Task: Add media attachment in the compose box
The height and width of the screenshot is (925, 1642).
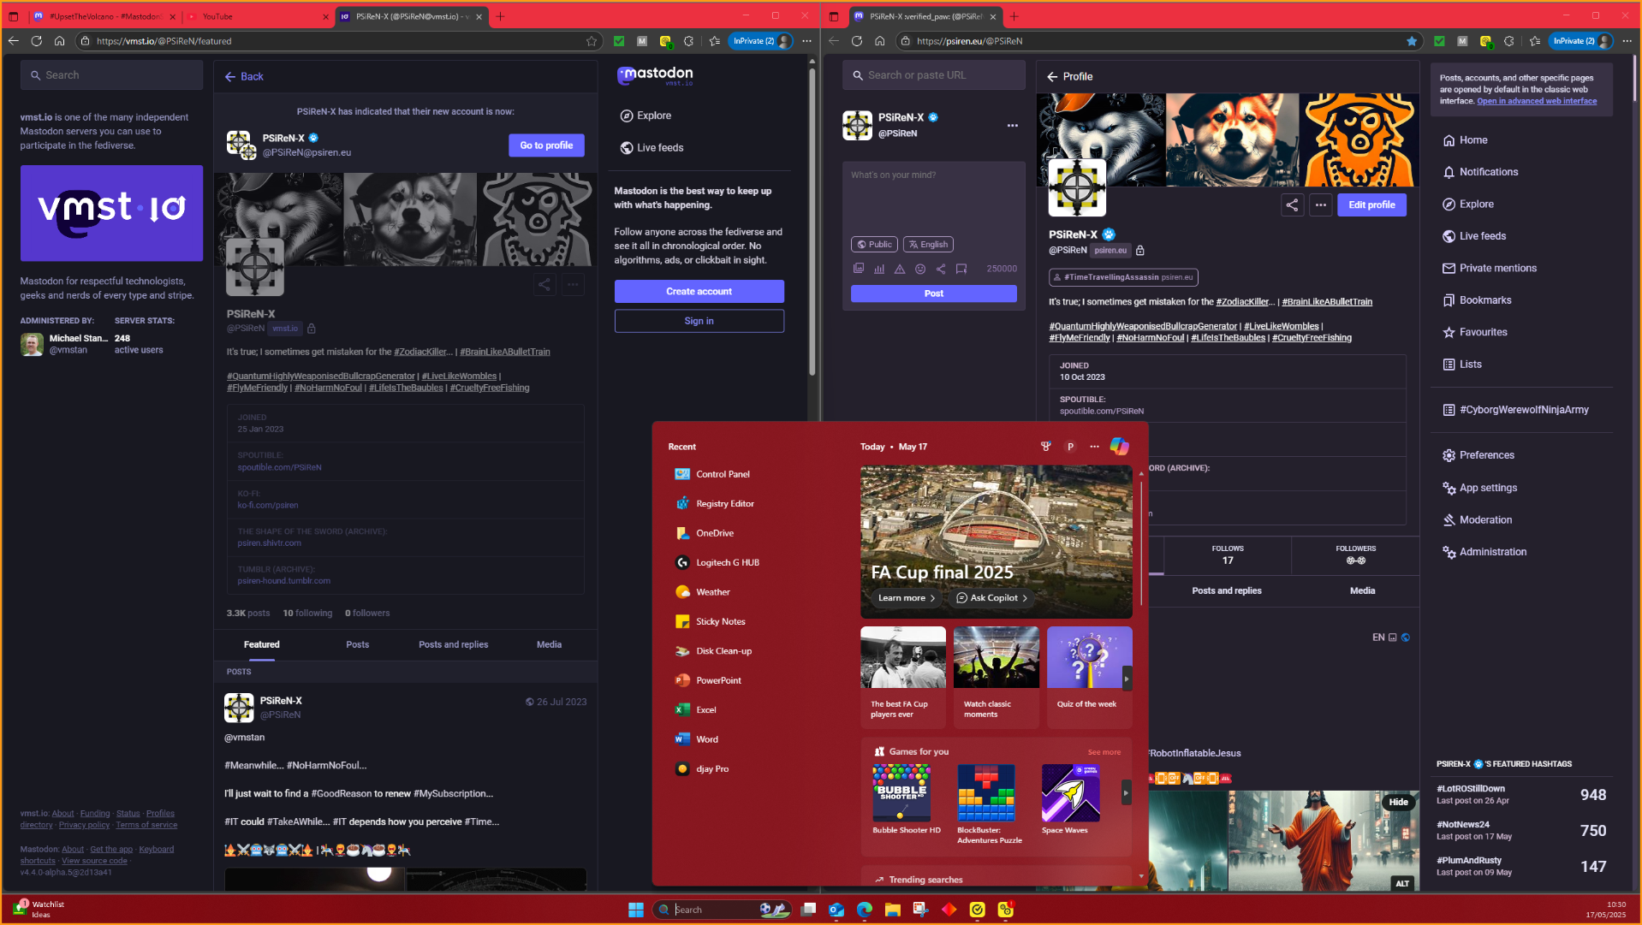Action: pyautogui.click(x=859, y=269)
